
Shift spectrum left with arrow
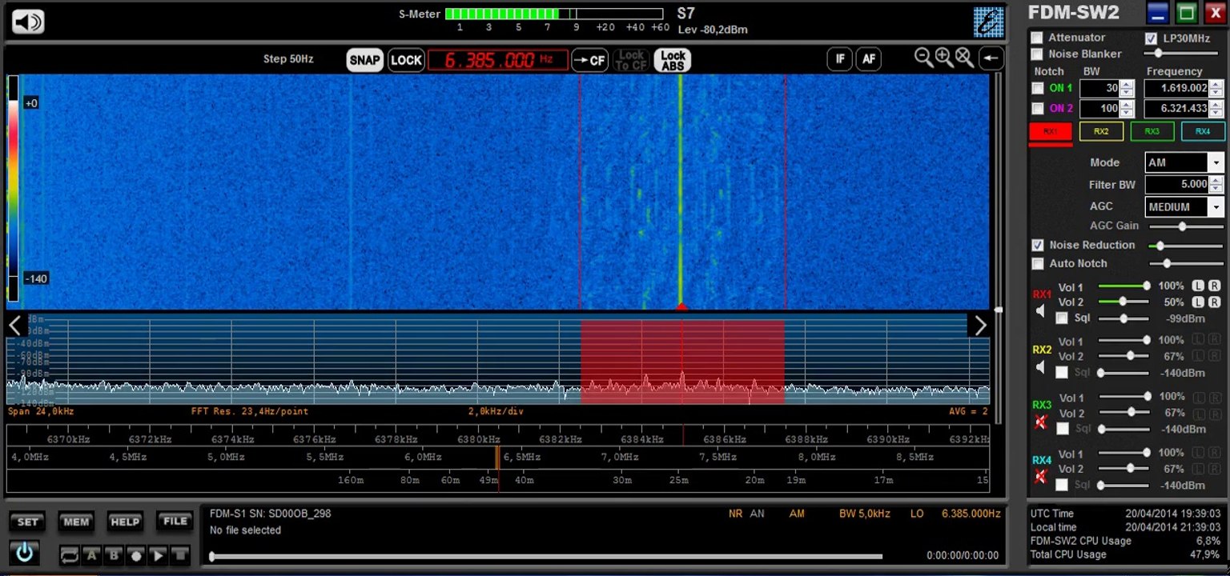[14, 325]
